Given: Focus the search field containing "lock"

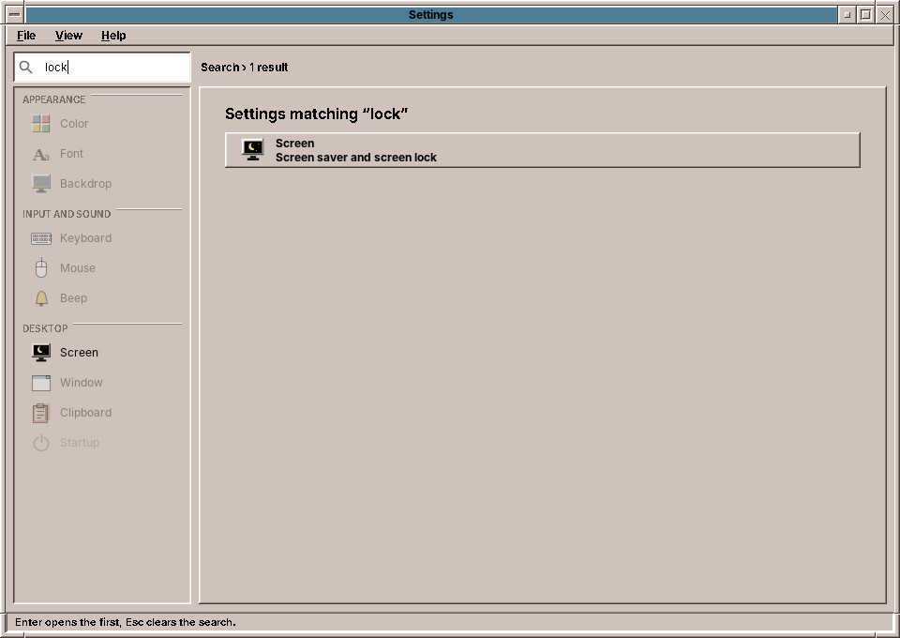Looking at the screenshot, I should coord(102,68).
